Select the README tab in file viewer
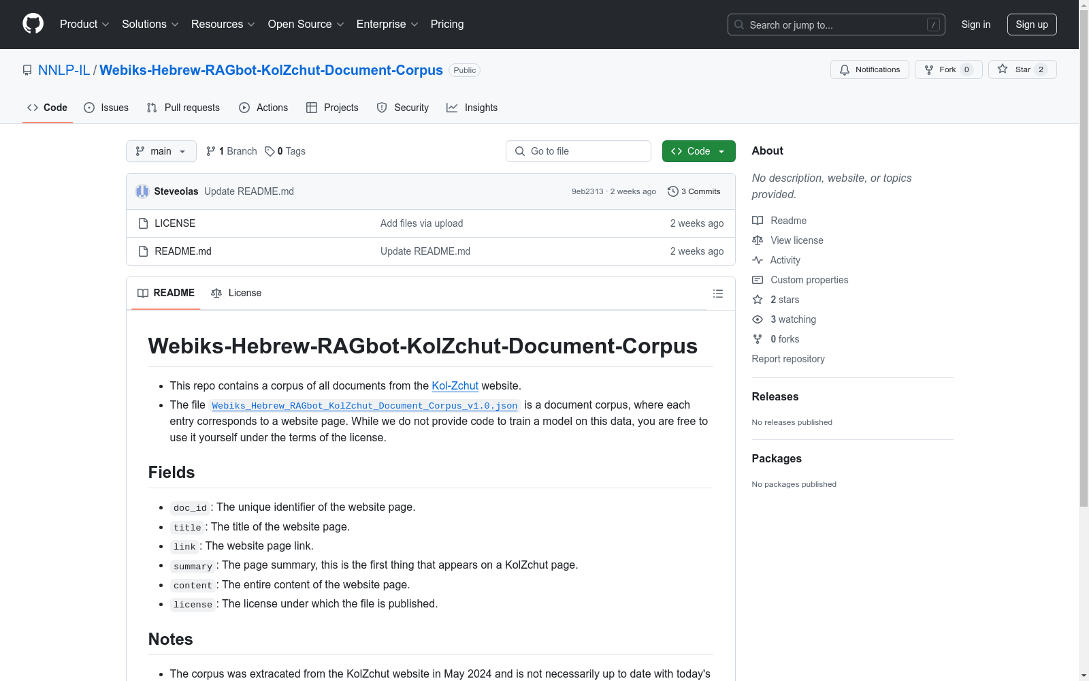Viewport: 1089px width, 681px height. pos(166,293)
